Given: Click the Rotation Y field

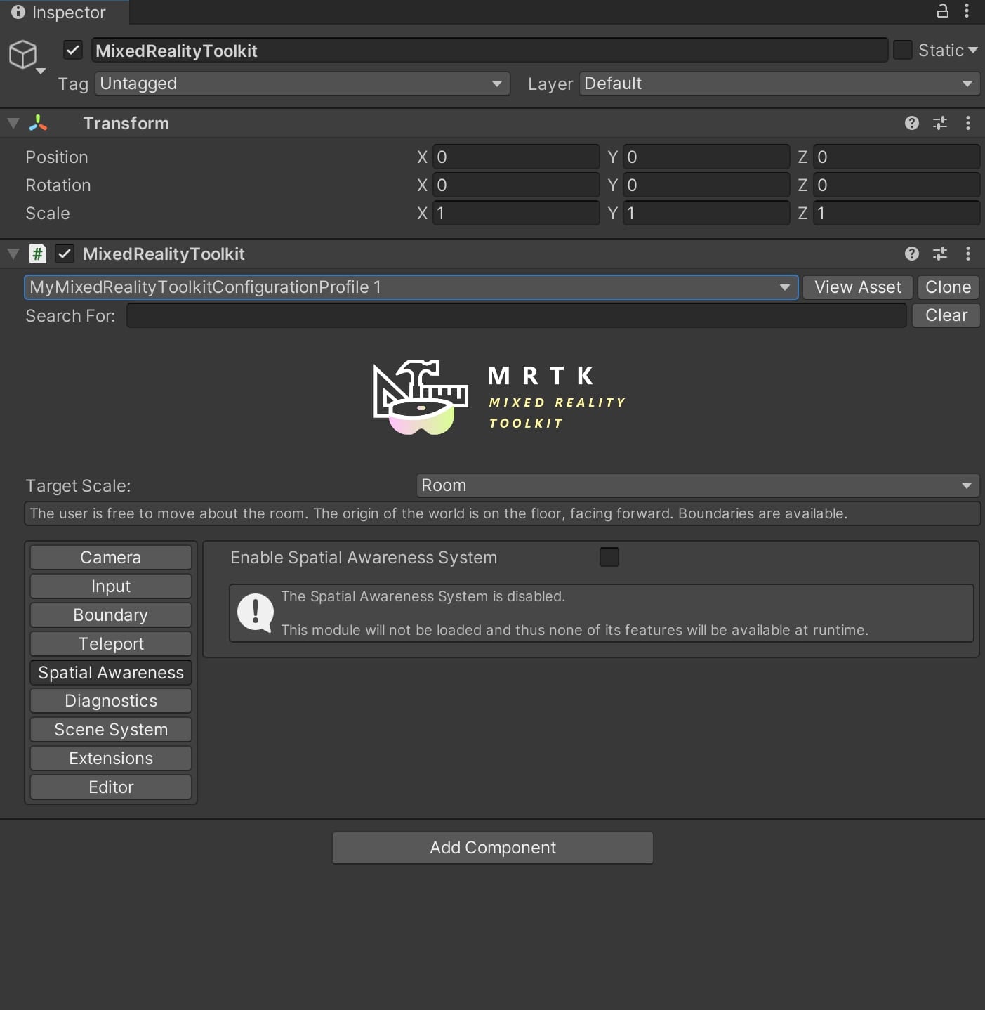Looking at the screenshot, I should (706, 185).
